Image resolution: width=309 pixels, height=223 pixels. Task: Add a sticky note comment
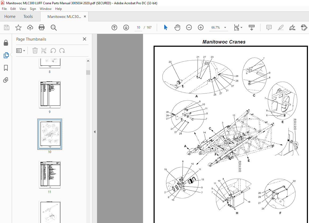point(269,28)
